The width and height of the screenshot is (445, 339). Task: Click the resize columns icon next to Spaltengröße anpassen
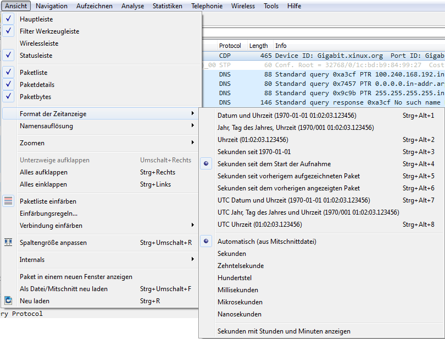click(x=8, y=242)
